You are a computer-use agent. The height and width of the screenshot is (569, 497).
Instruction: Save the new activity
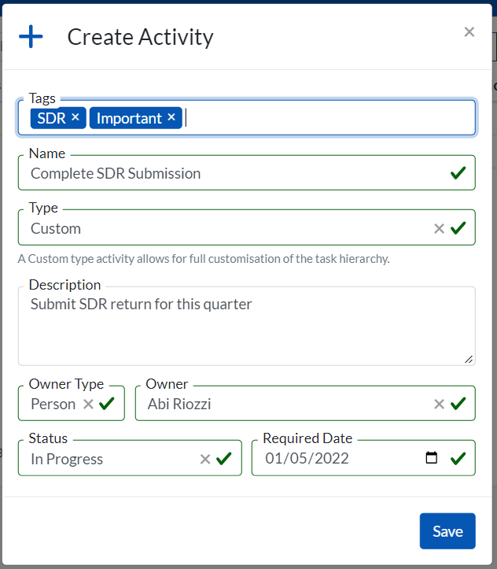coord(447,531)
